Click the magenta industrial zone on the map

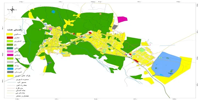pyautogui.click(x=122, y=19)
